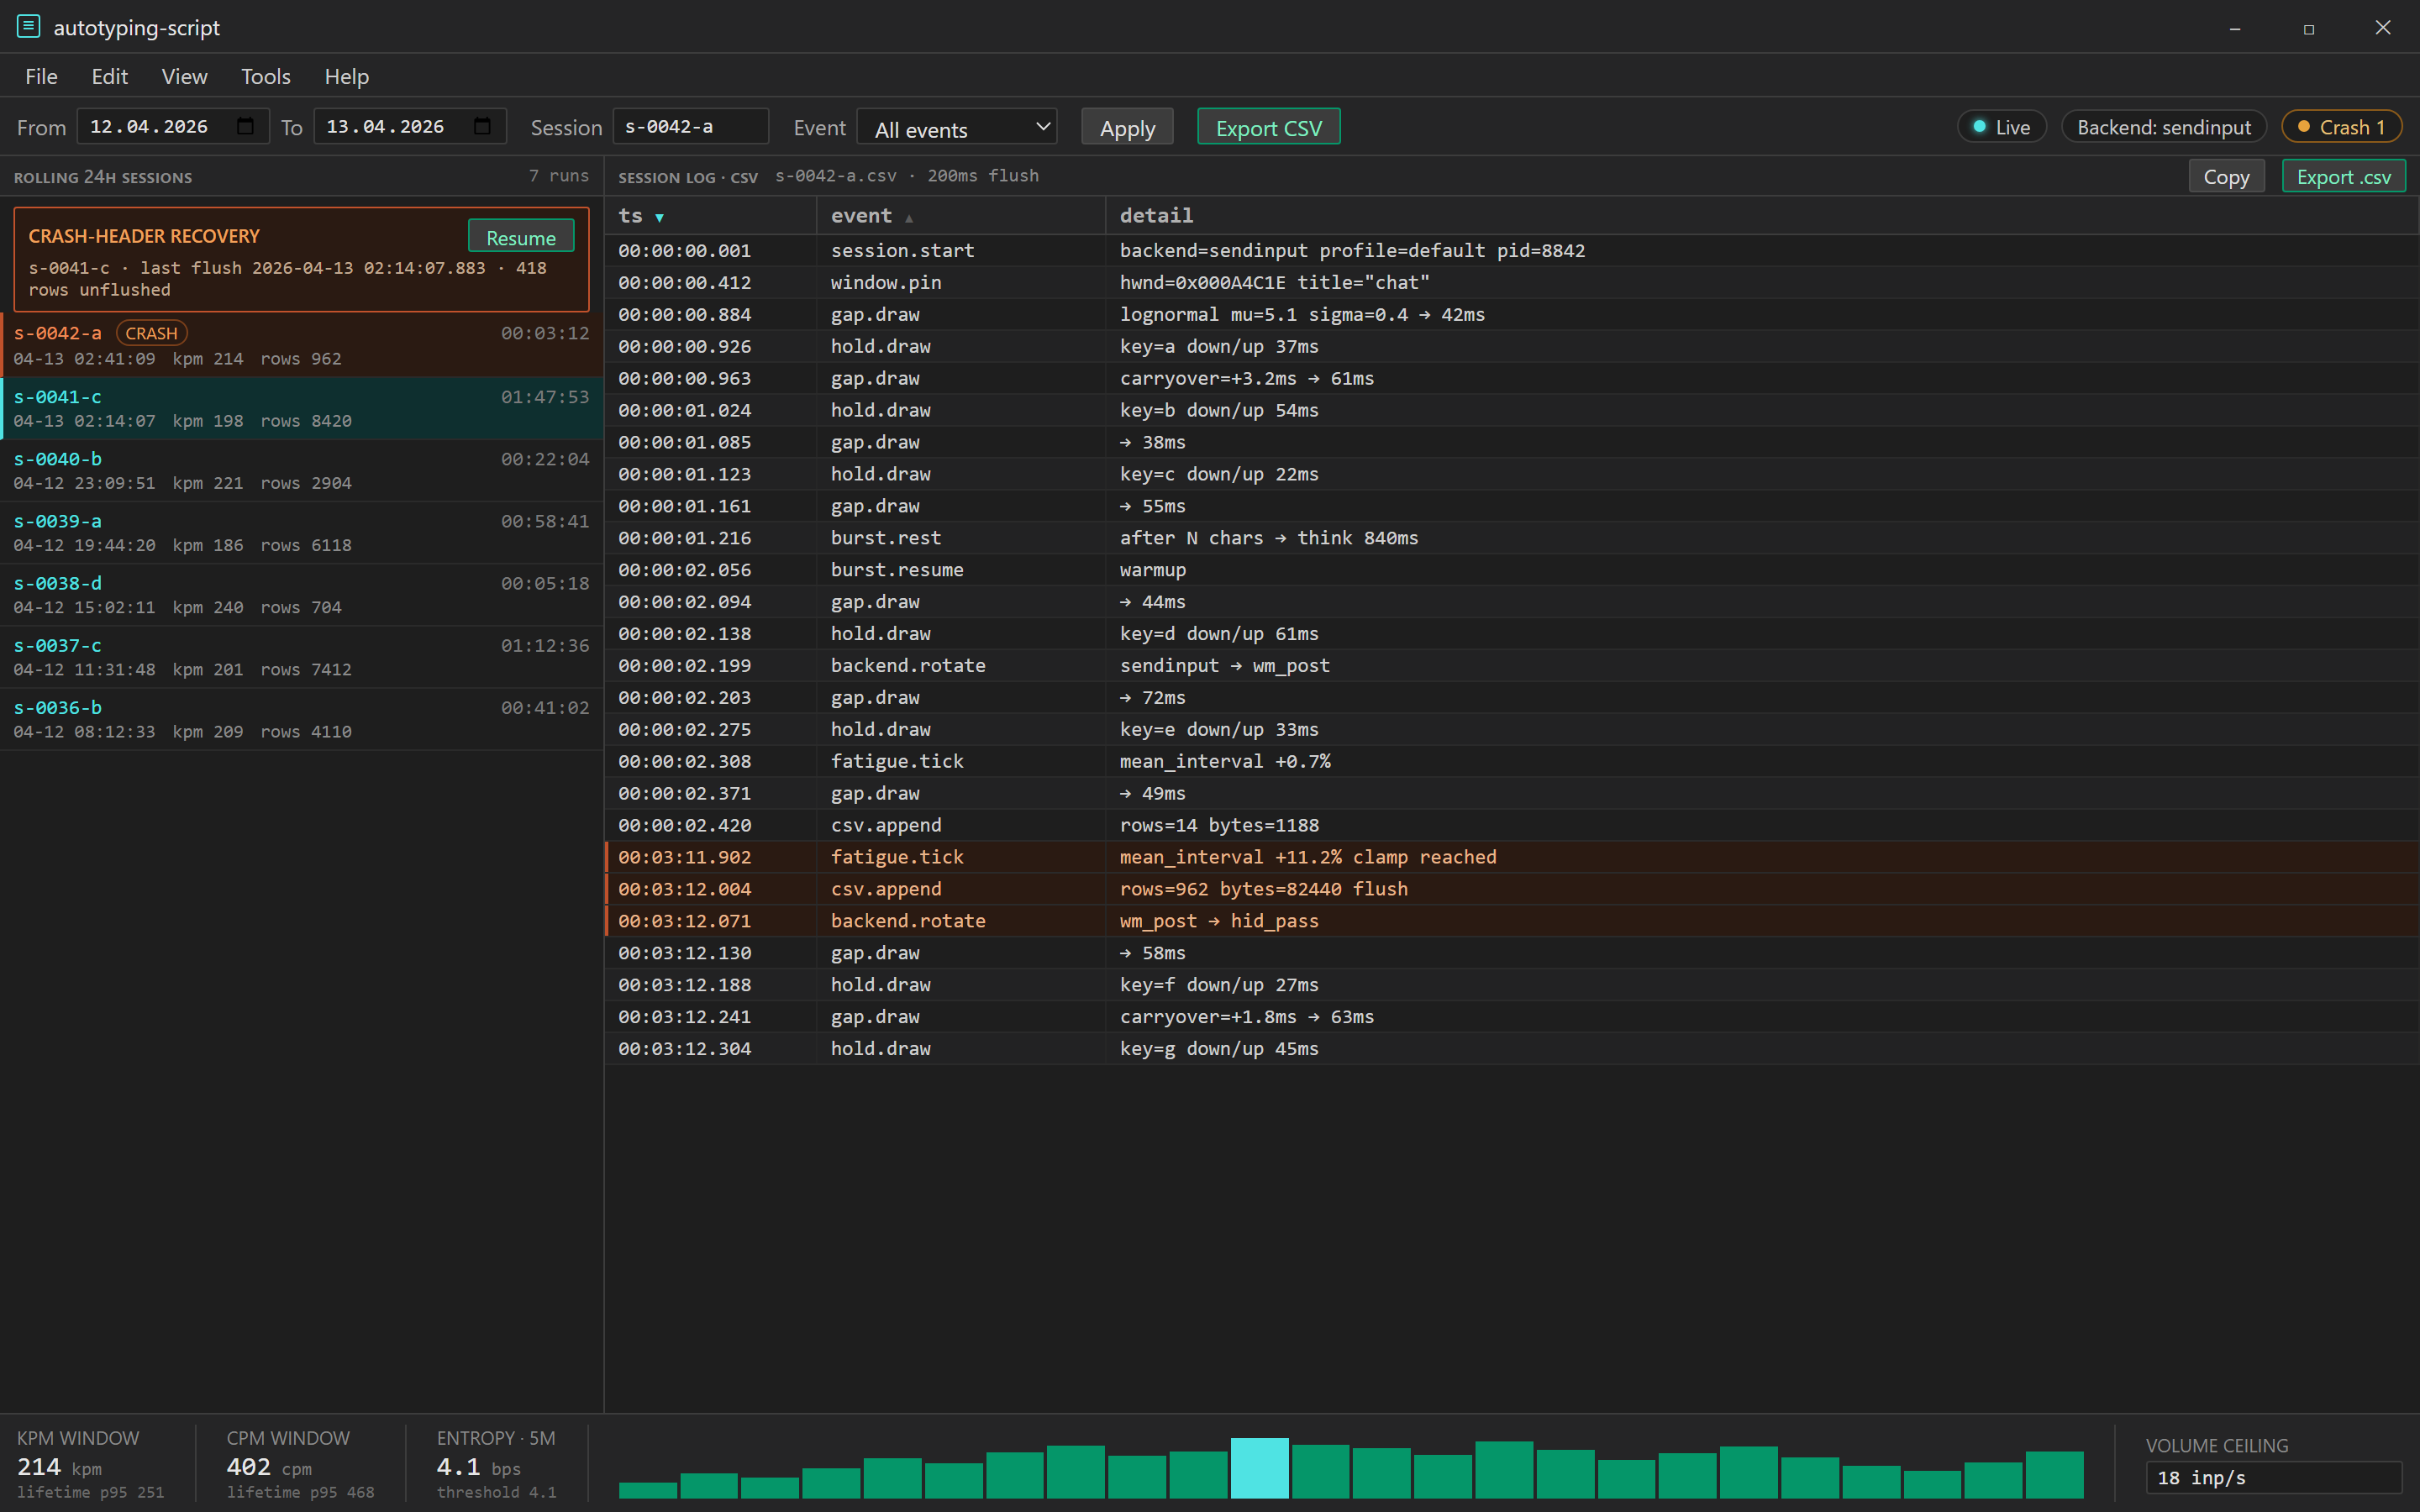Select the highlighted cyan histogram bar
The width and height of the screenshot is (2420, 1512).
[1259, 1467]
